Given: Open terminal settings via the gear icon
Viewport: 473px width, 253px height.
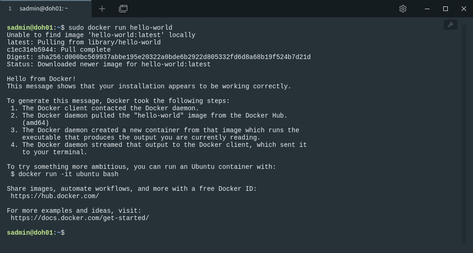Looking at the screenshot, I should pyautogui.click(x=402, y=9).
